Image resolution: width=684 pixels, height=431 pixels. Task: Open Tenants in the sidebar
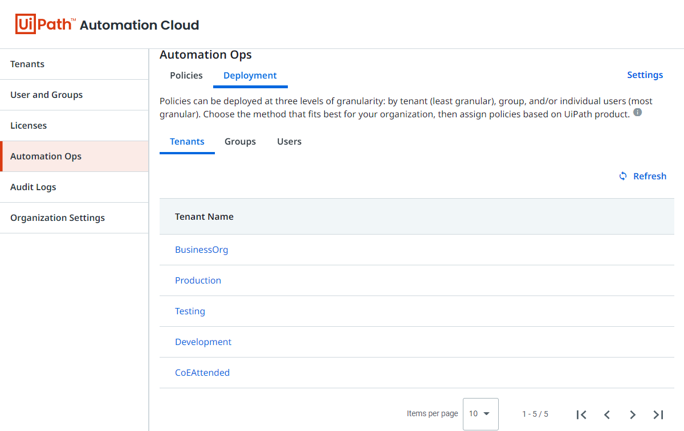pos(74,64)
